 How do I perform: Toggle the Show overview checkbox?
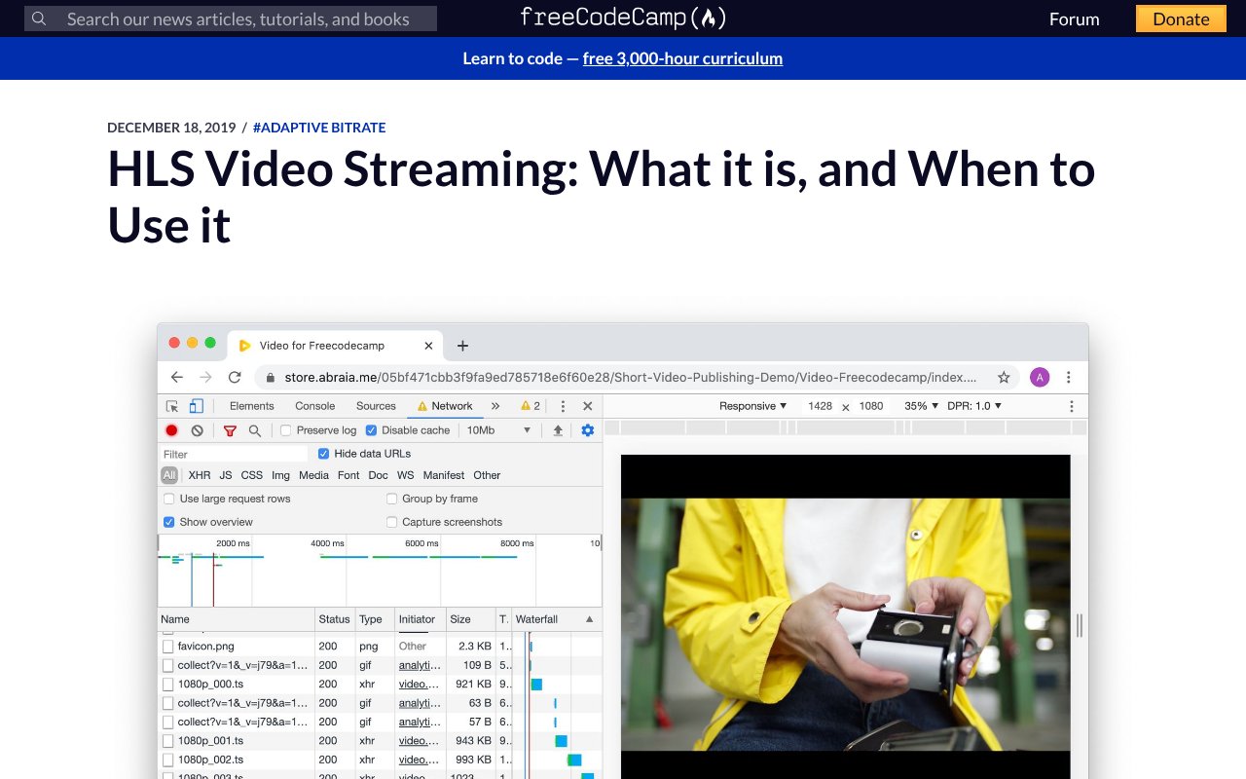pos(169,522)
